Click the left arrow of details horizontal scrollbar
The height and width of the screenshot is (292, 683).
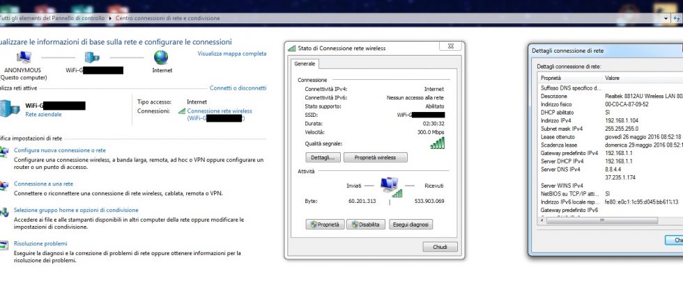tap(542, 221)
